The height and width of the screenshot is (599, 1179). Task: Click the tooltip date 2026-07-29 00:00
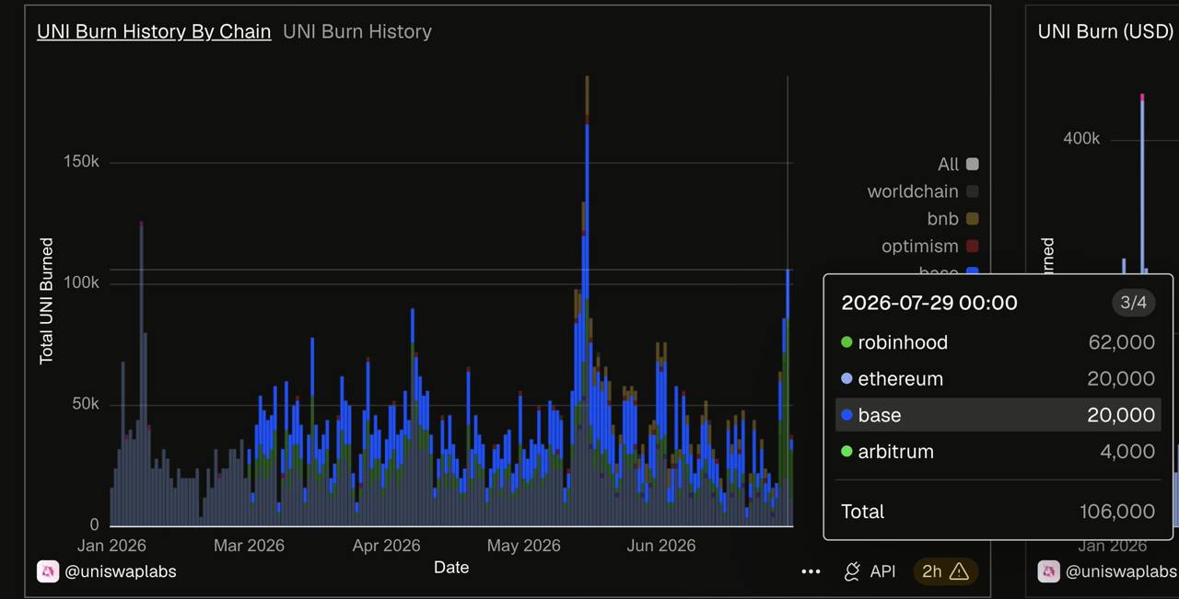pos(929,303)
